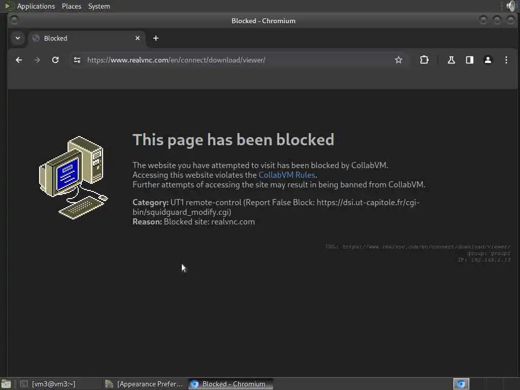Open the Places menu
The height and width of the screenshot is (390, 520).
pyautogui.click(x=71, y=6)
